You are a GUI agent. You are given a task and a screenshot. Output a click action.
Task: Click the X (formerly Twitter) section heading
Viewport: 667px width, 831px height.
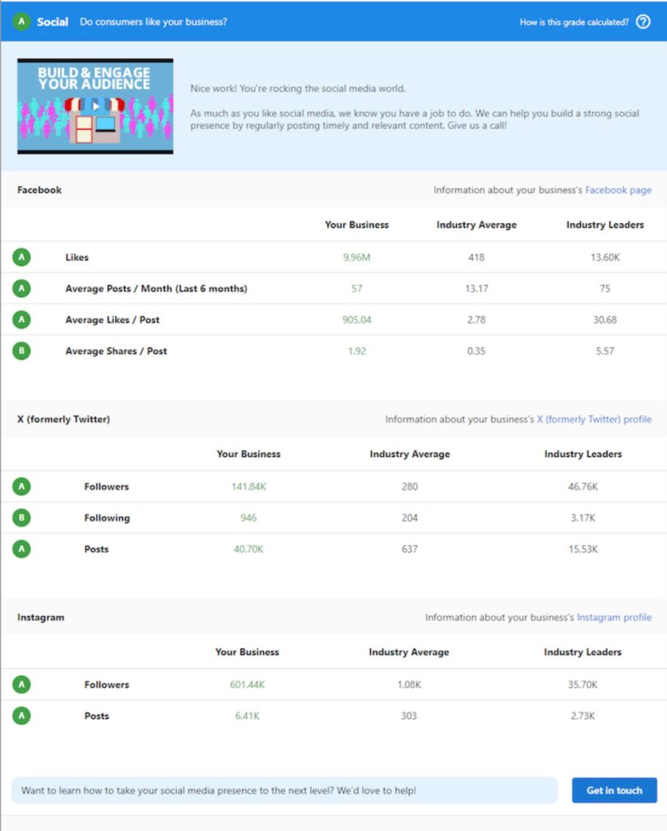pyautogui.click(x=63, y=420)
